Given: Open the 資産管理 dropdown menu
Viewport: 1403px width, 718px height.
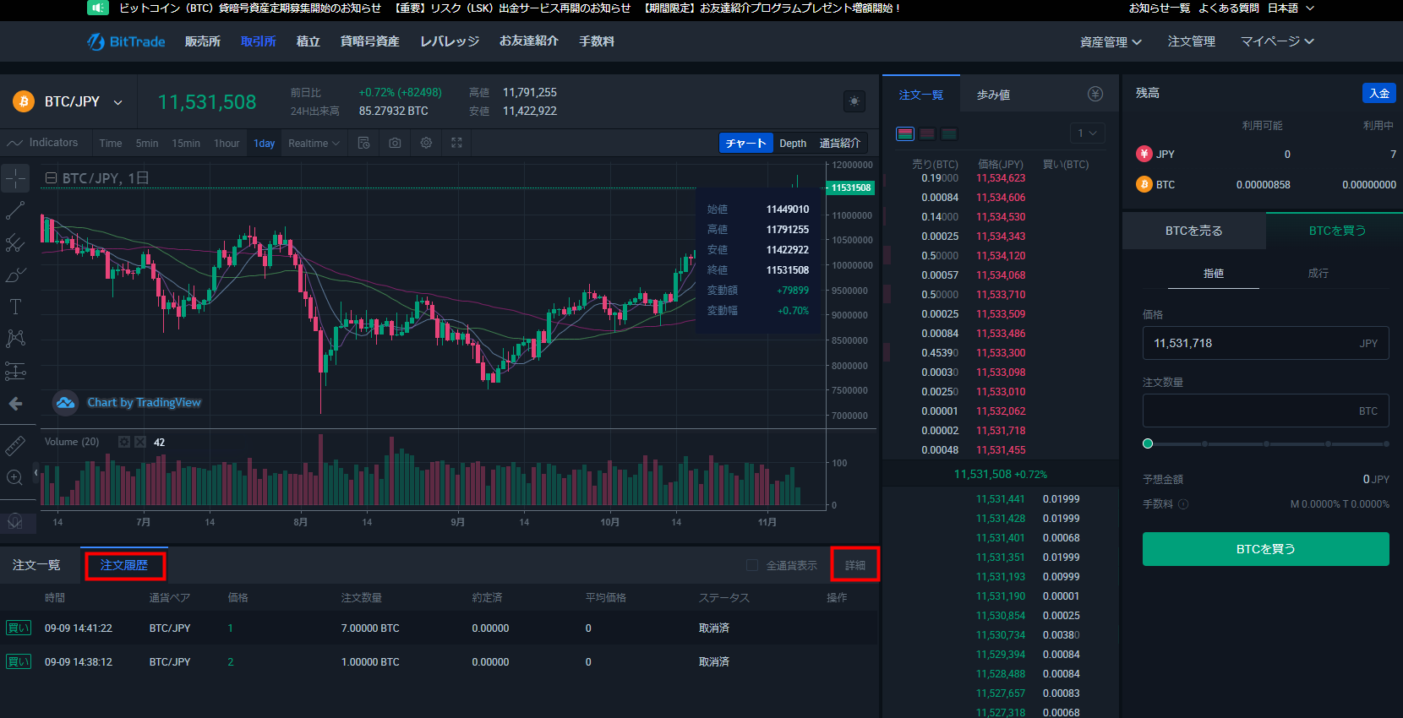Looking at the screenshot, I should tap(1111, 41).
